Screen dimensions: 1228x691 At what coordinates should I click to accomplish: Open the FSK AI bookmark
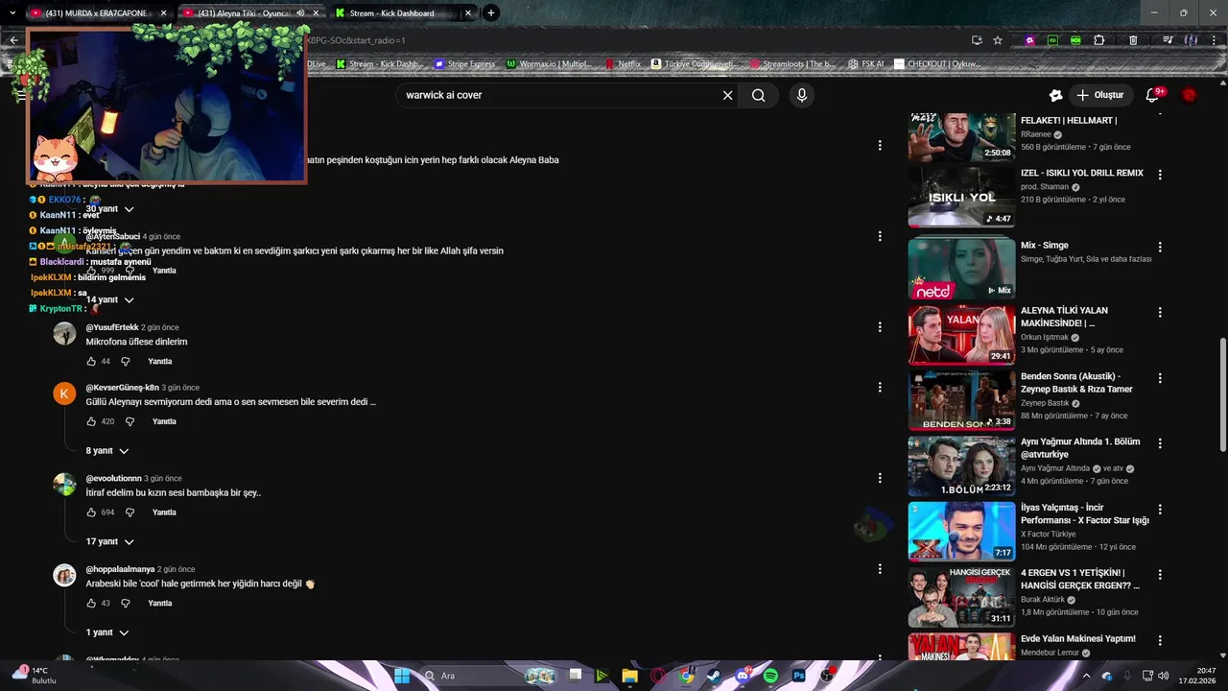click(x=866, y=64)
